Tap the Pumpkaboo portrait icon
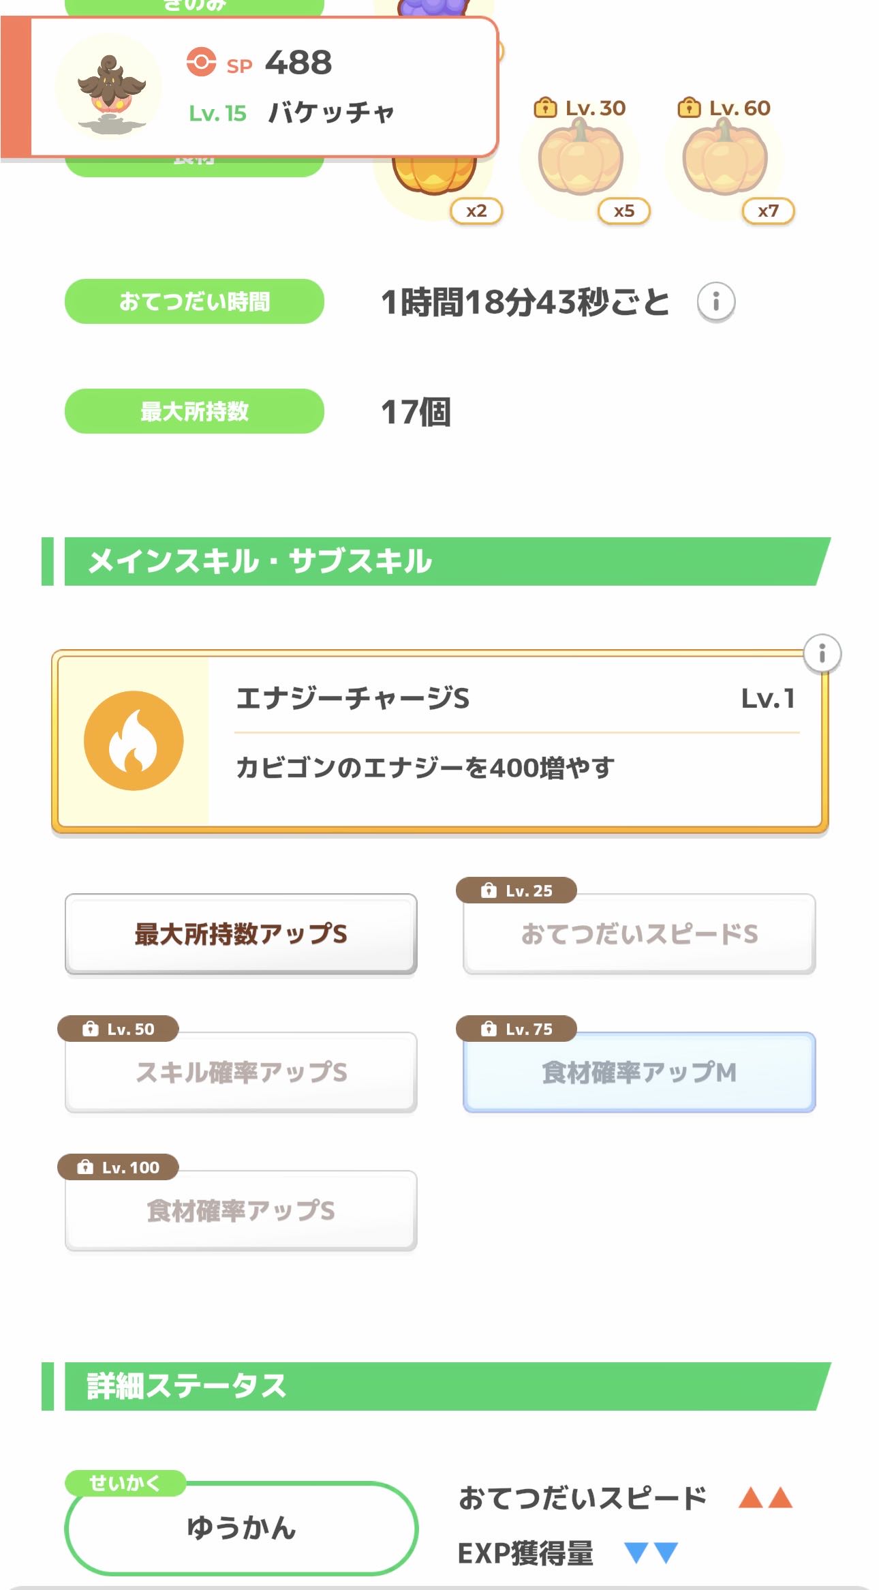The width and height of the screenshot is (879, 1590). click(109, 89)
